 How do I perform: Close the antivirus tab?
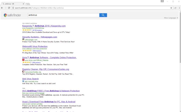click(x=23, y=4)
